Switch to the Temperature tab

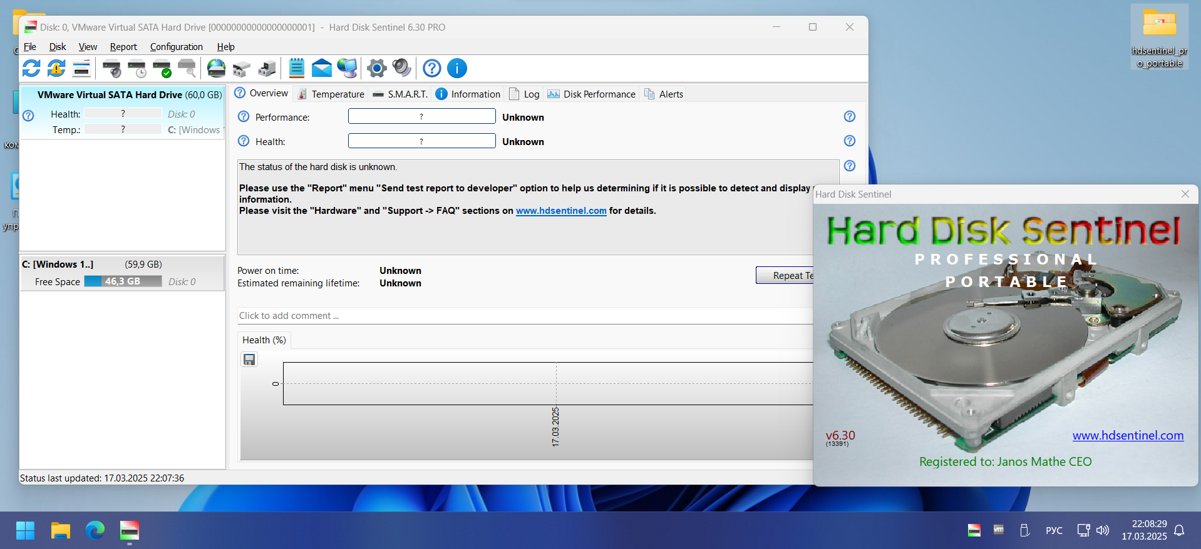(x=331, y=94)
